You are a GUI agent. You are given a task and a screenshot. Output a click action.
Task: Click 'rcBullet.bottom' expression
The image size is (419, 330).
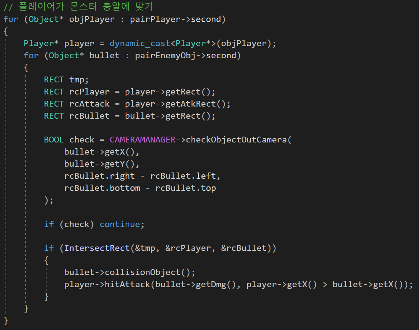point(102,188)
